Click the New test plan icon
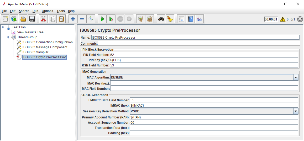304x141 pixels. (5, 19)
